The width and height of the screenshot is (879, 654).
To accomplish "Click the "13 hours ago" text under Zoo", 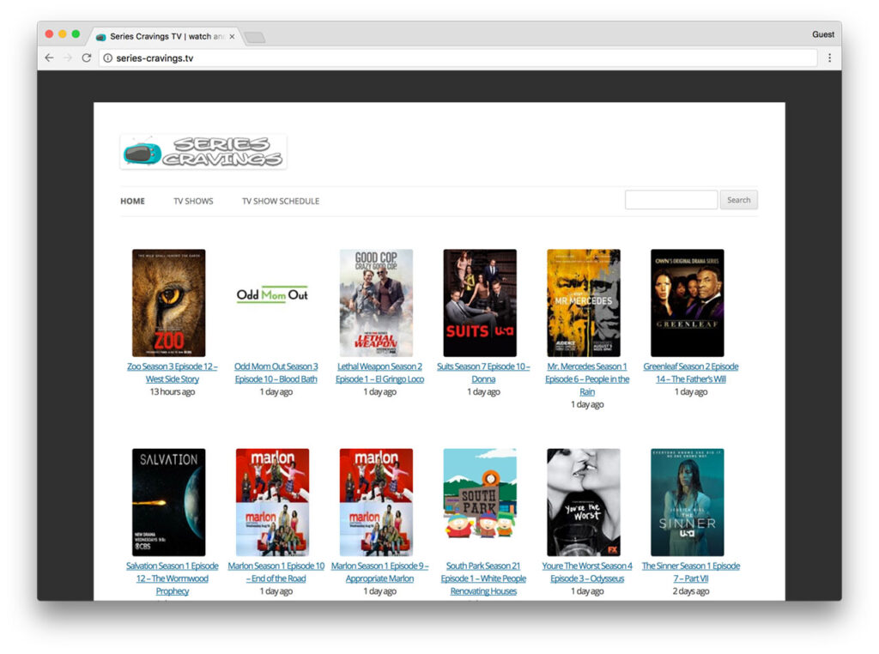I will coord(172,391).
